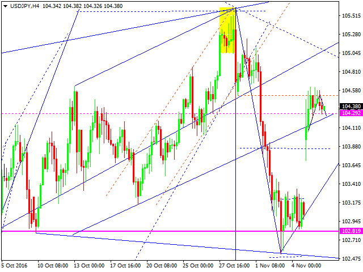Click the 5 Oct 2016 date label
Screen dimensions: 363x272
pos(15,266)
